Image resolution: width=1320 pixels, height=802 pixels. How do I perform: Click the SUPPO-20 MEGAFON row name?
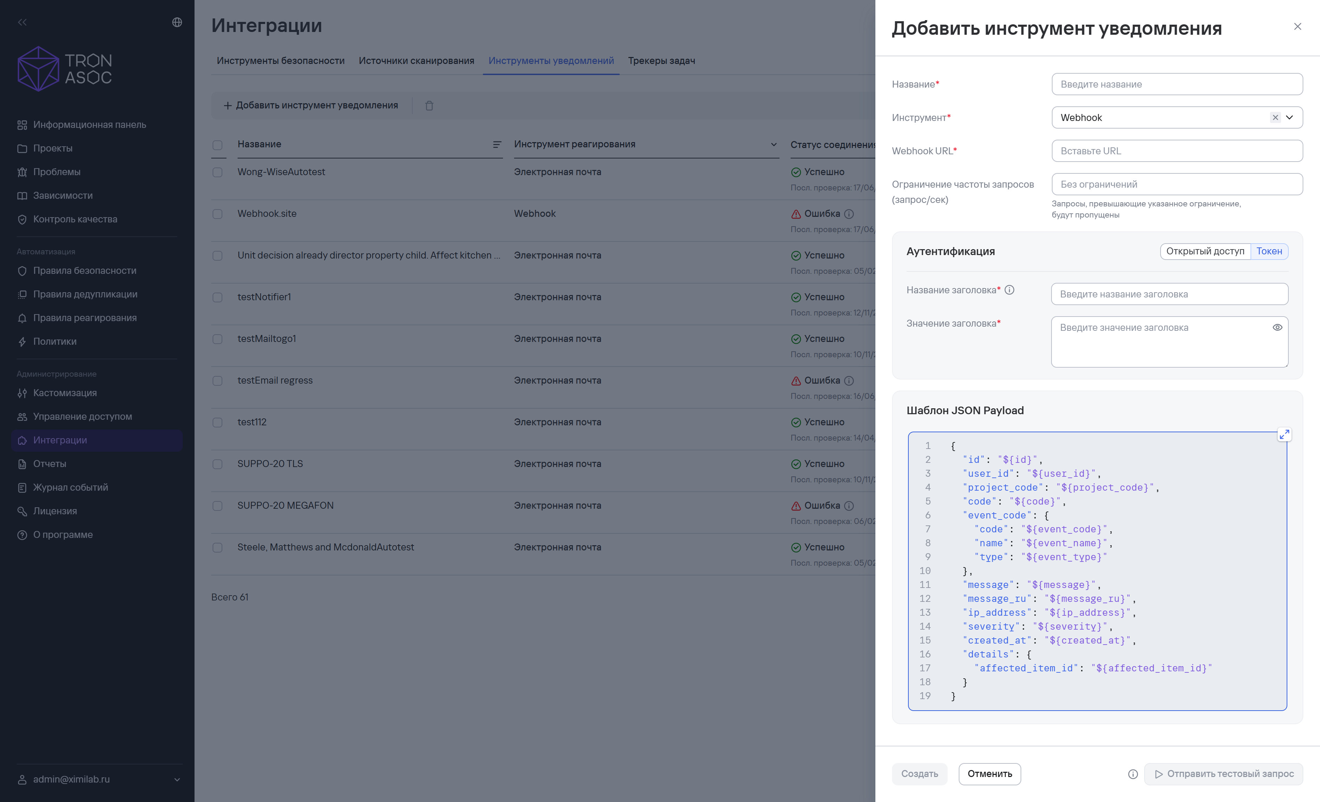coord(286,505)
